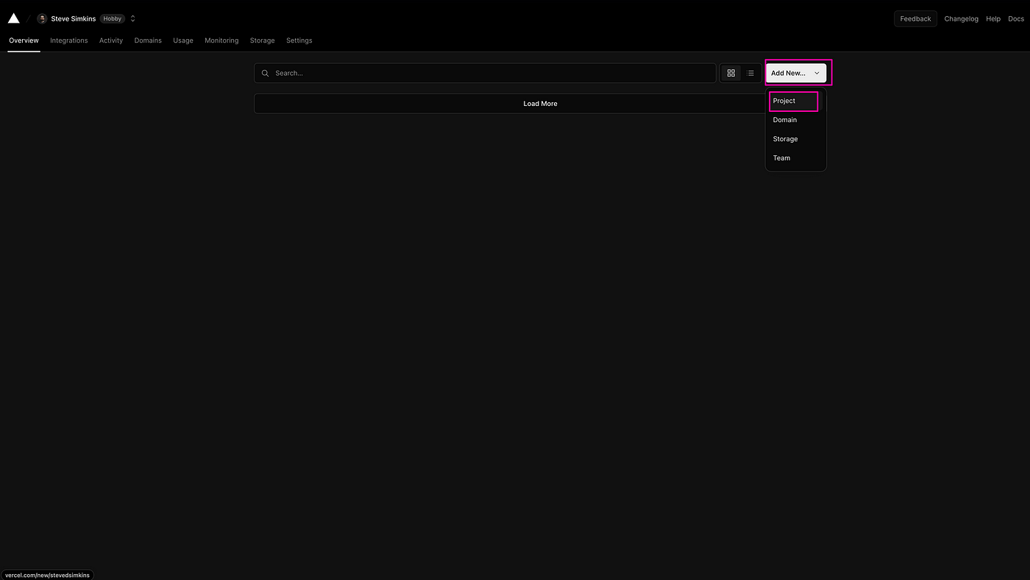Click the Hobby plan badge

tap(113, 18)
